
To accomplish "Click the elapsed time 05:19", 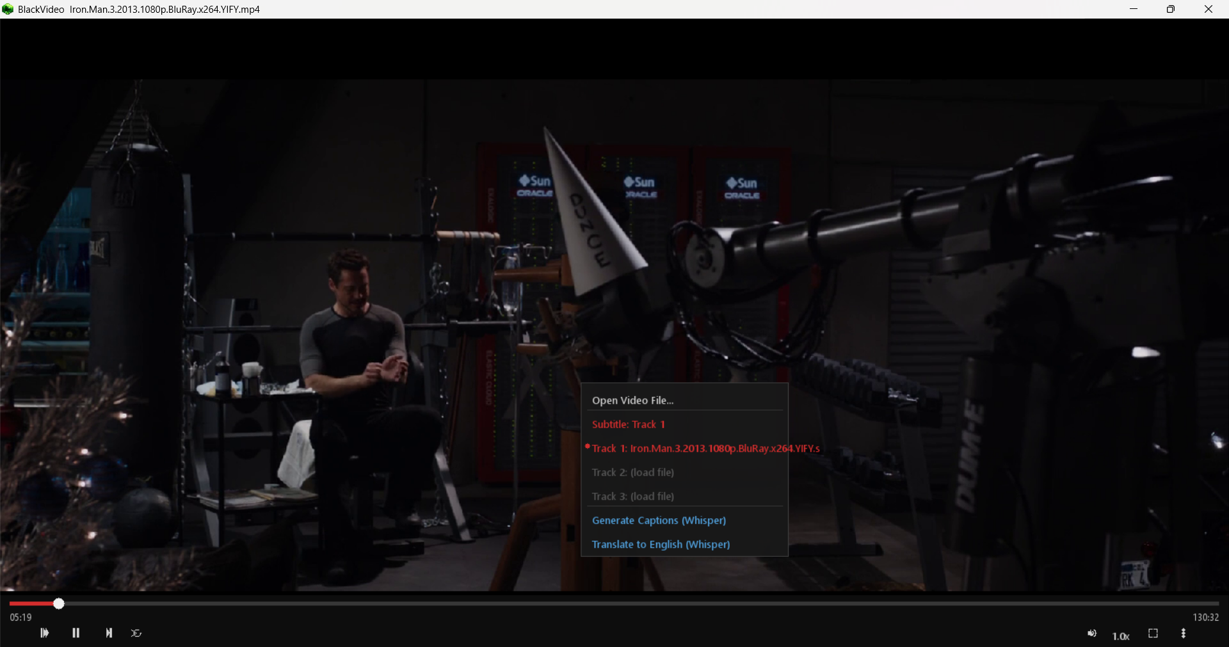I will 20,618.
